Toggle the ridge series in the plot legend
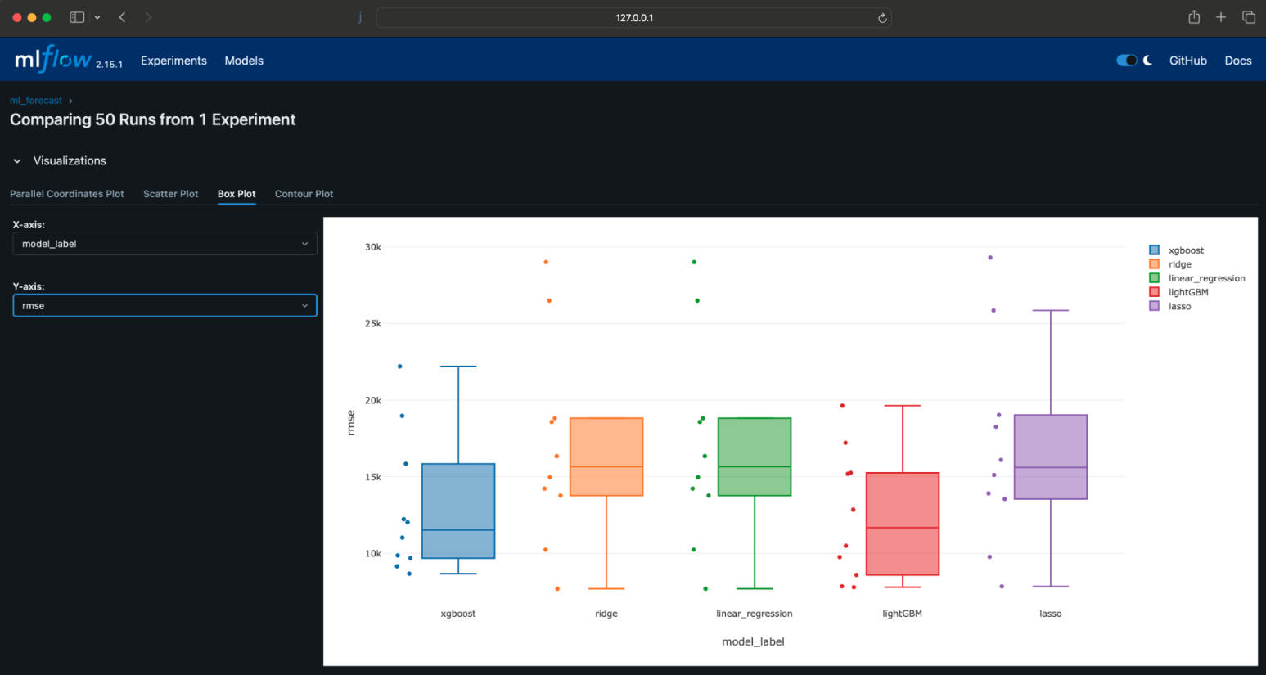Image resolution: width=1266 pixels, height=675 pixels. [x=1178, y=264]
